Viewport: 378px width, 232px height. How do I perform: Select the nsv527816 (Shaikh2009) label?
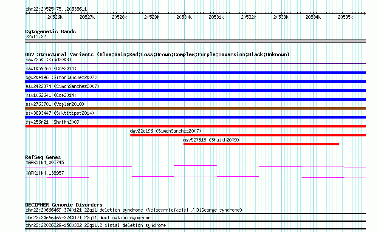[211, 140]
